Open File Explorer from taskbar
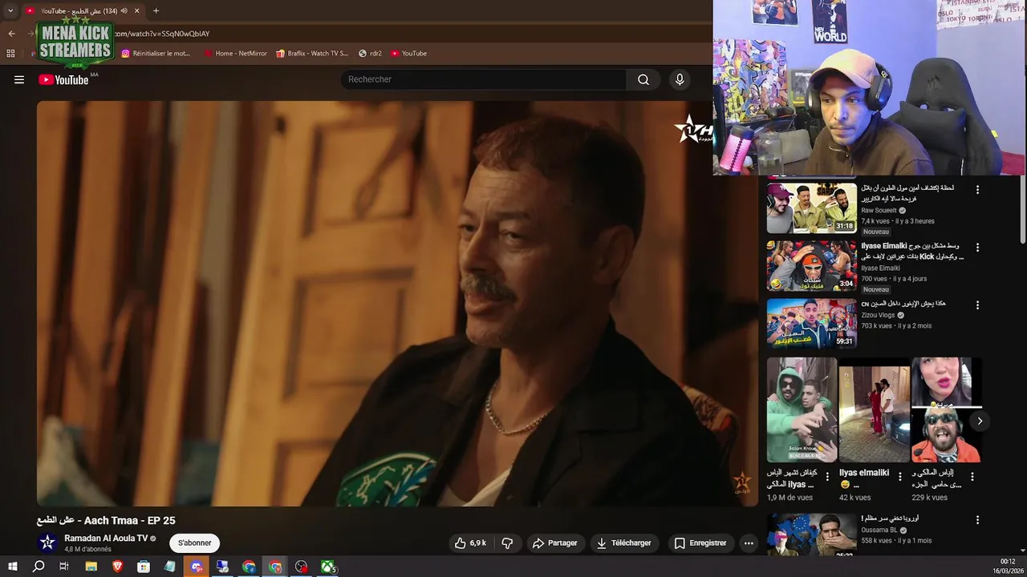The width and height of the screenshot is (1027, 577). point(91,567)
